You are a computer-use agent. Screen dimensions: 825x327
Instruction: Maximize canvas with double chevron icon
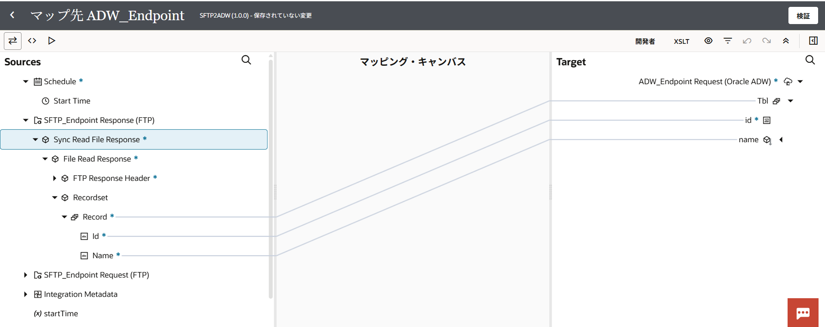click(786, 41)
